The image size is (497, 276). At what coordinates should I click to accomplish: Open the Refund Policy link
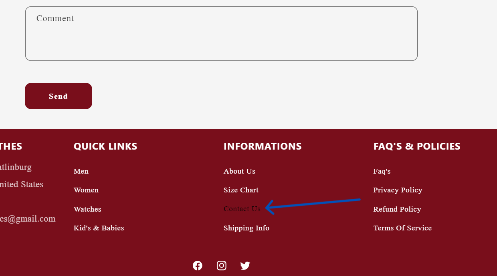click(397, 209)
